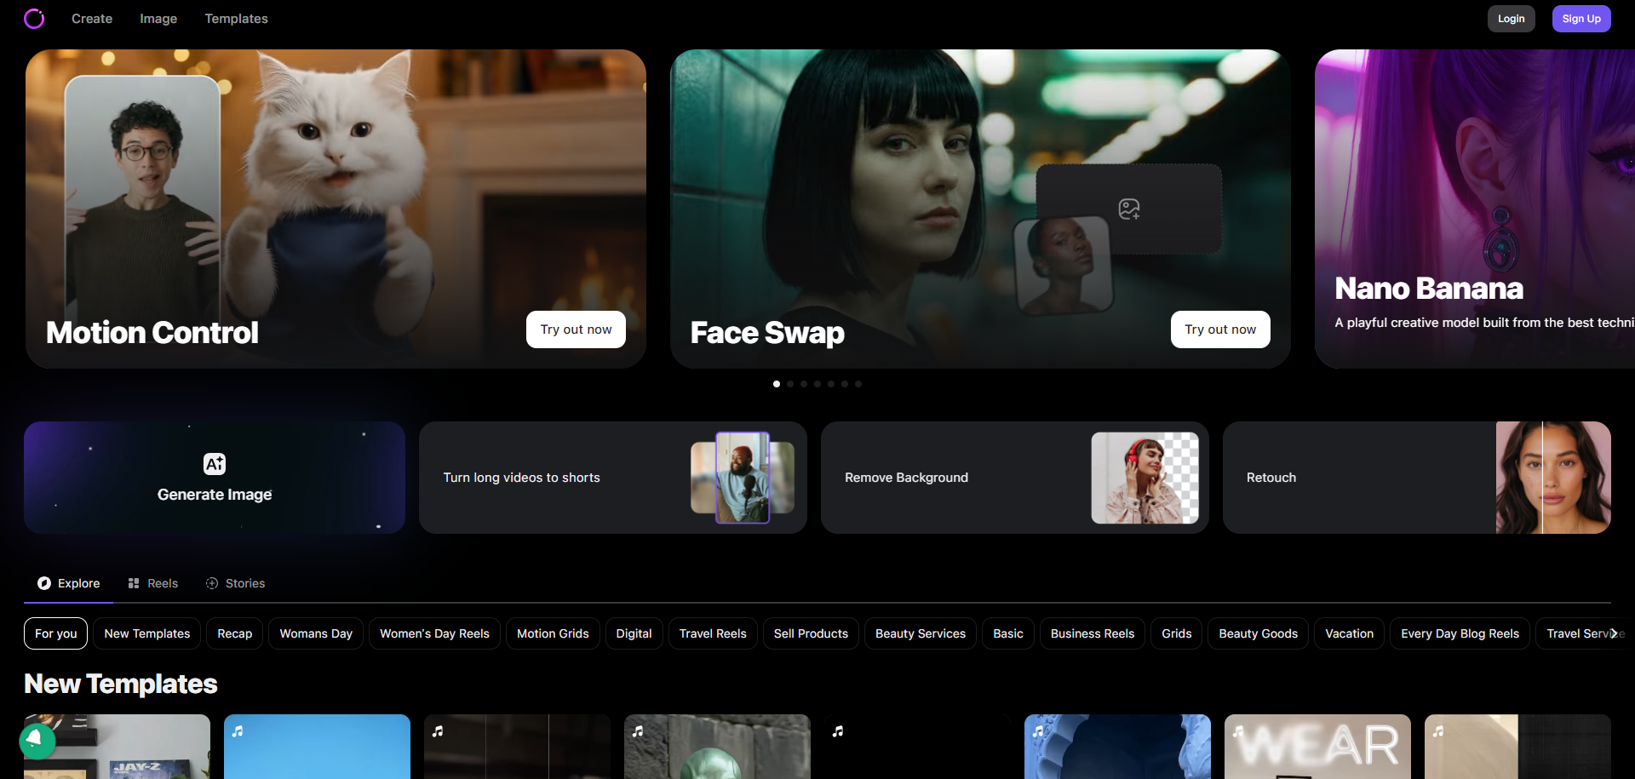Select the For you category chip
This screenshot has height=779, width=1635.
point(55,633)
